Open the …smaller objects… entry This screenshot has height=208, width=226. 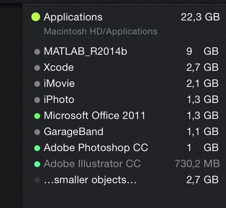click(x=90, y=180)
